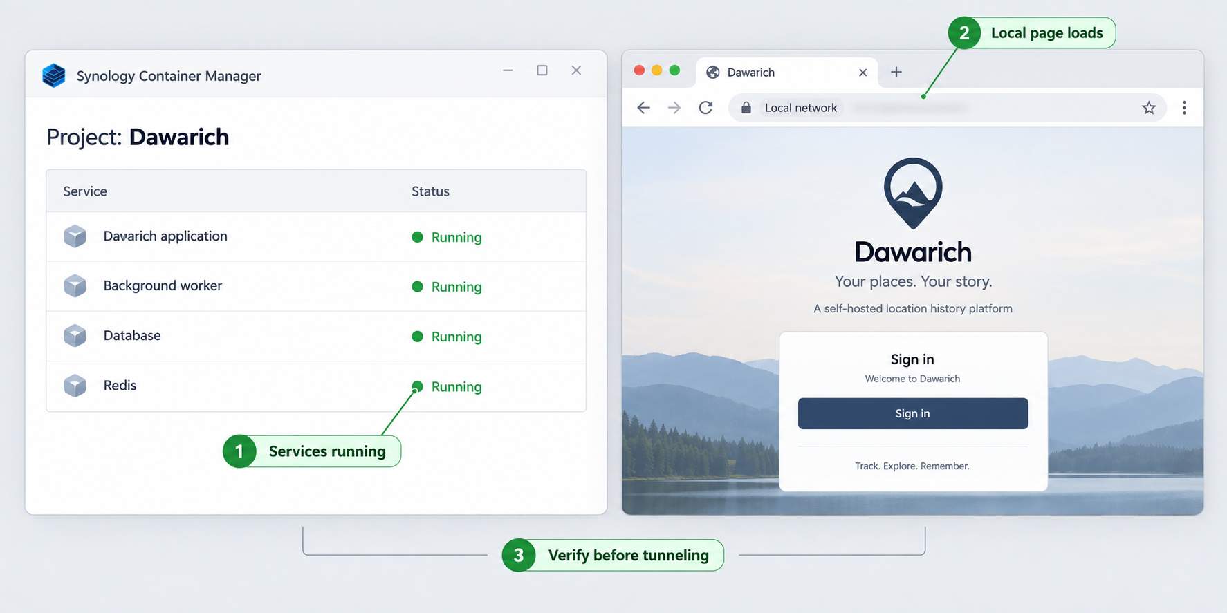Click the yellow minimize dot of browser window
This screenshot has height=613, width=1227.
tap(657, 70)
